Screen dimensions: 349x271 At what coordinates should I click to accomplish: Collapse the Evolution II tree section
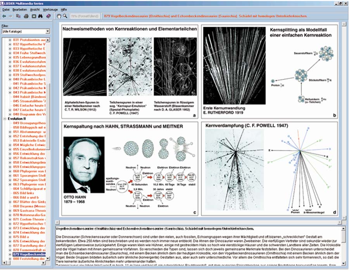point(5,119)
